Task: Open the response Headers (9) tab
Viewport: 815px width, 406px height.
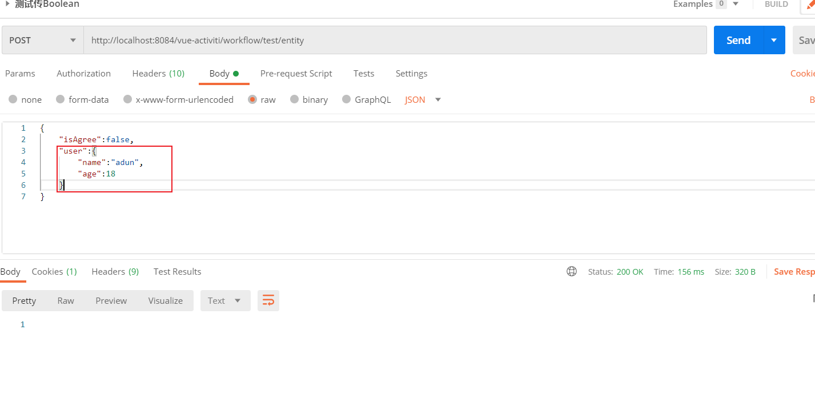Action: tap(115, 271)
